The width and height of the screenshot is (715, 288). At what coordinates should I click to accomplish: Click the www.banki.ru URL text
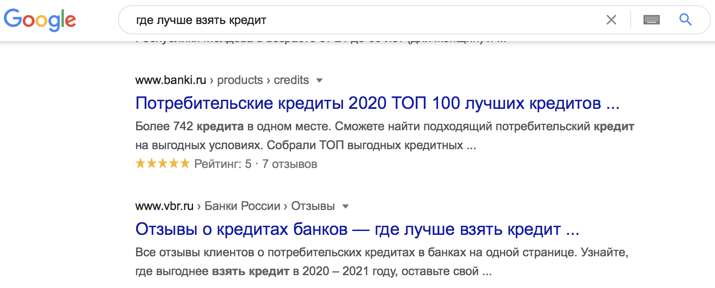click(x=171, y=80)
